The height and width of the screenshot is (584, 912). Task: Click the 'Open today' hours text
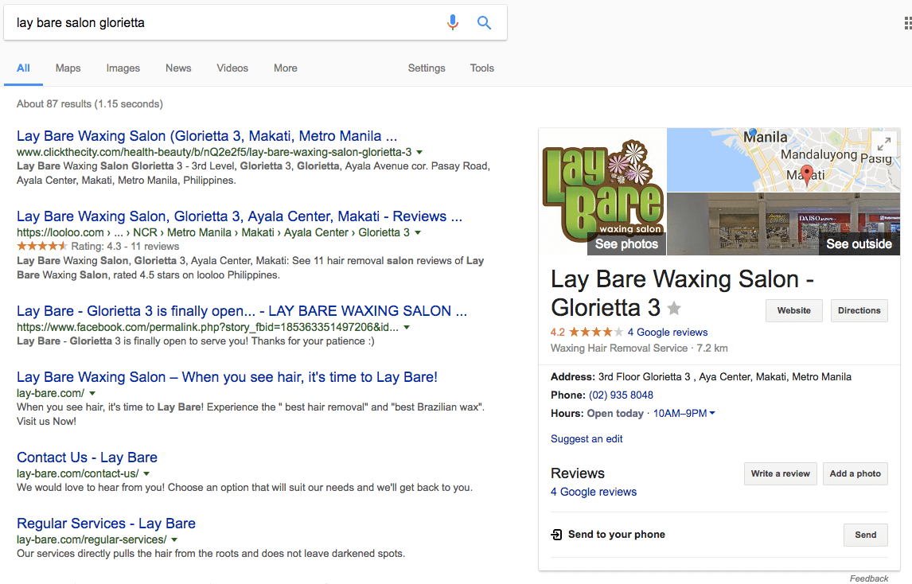pos(615,413)
